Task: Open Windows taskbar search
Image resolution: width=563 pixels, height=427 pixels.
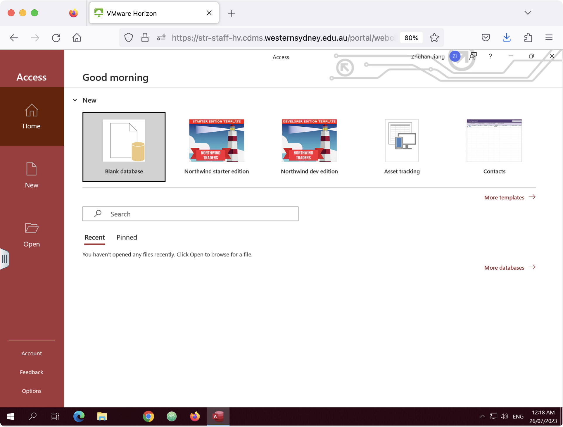Action: [x=33, y=416]
